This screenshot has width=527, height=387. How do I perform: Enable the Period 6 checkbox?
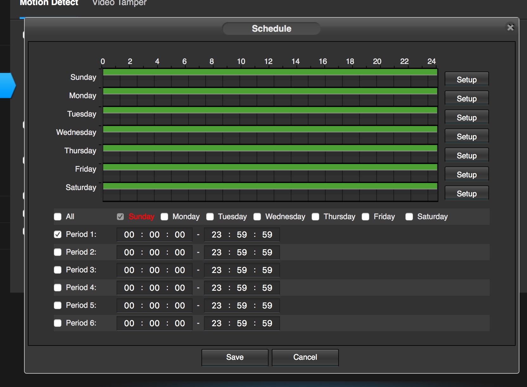pos(58,323)
